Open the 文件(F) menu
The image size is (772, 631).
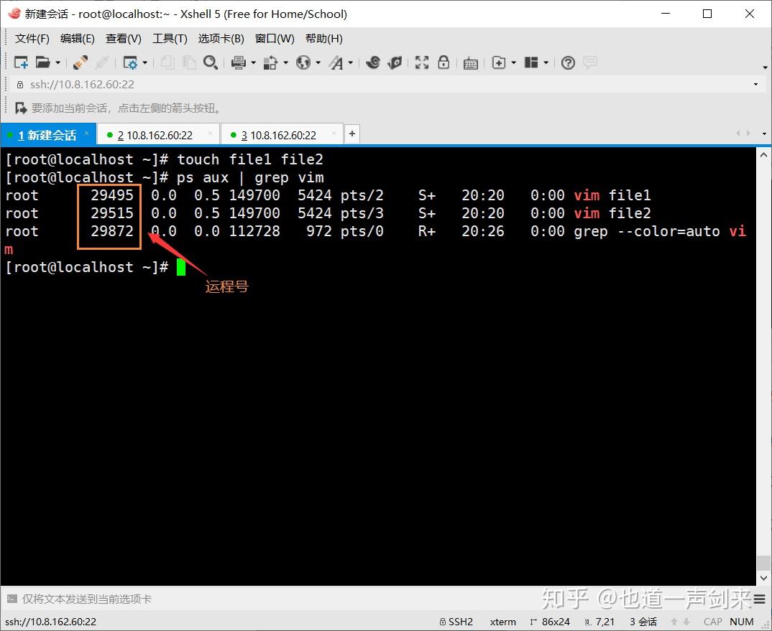pos(32,39)
